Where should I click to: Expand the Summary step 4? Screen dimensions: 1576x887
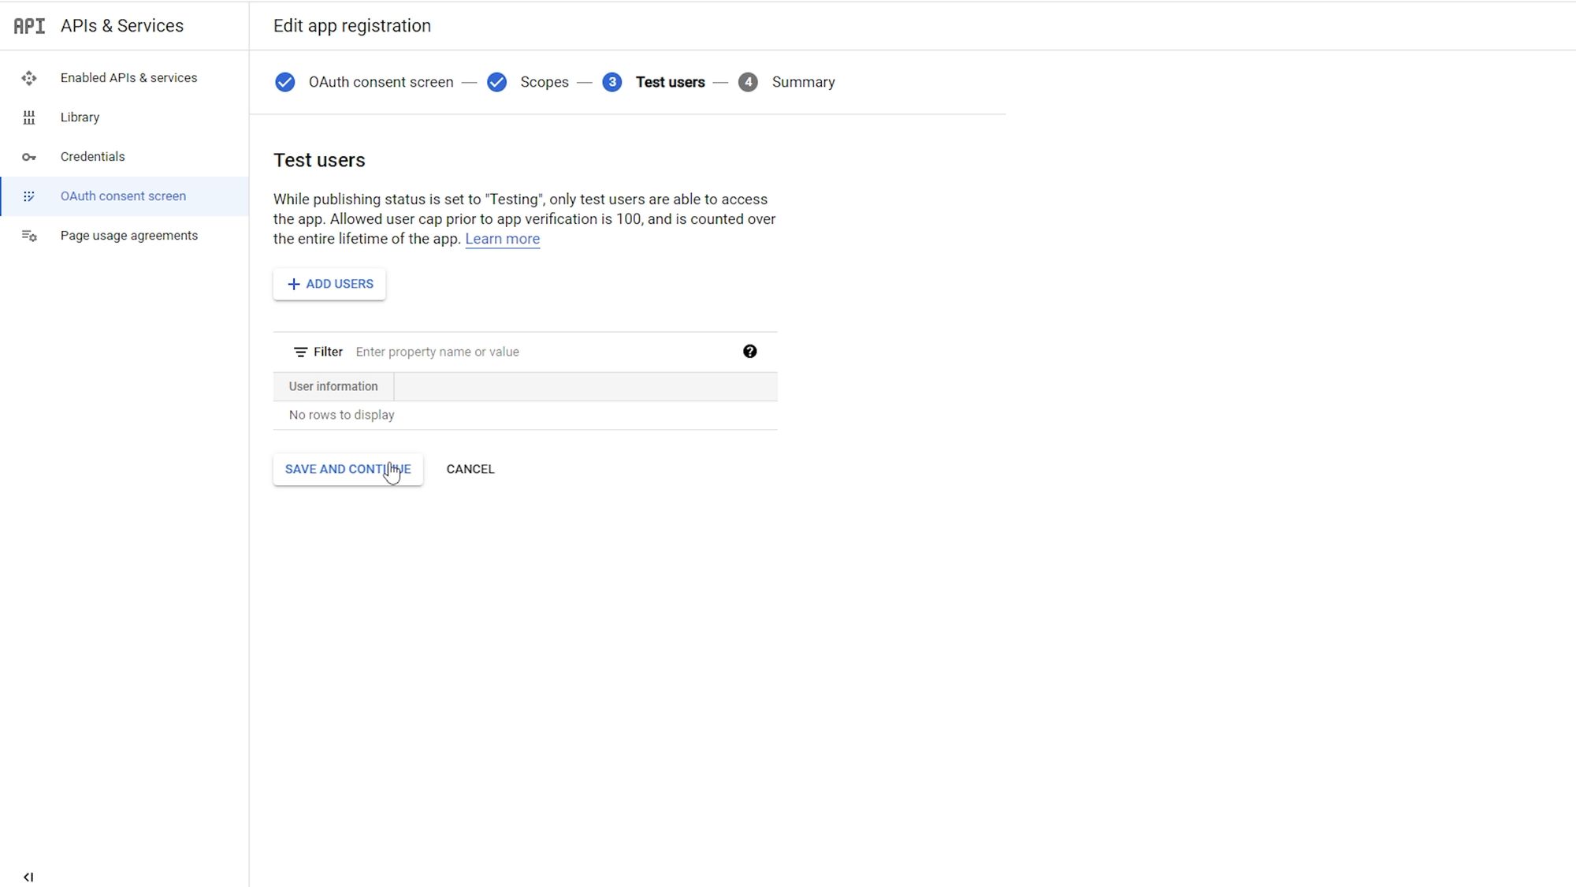coord(803,81)
